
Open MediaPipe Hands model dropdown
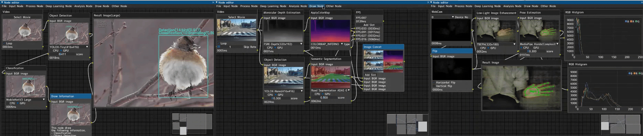539,44
